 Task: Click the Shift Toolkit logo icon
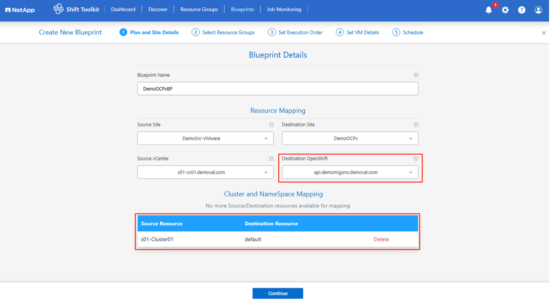59,9
